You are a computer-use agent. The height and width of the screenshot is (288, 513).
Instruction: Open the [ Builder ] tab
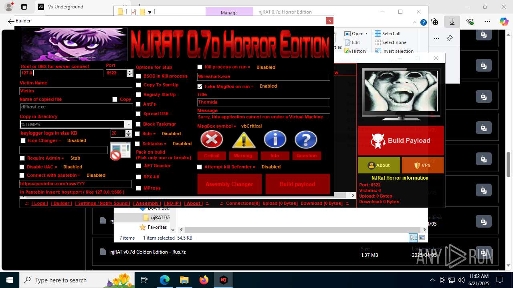(x=61, y=203)
